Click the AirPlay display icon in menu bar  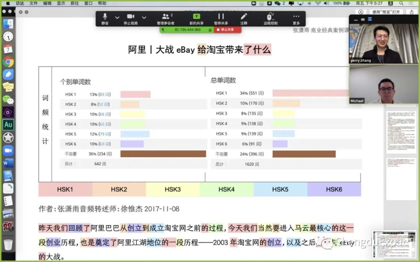[300, 3]
